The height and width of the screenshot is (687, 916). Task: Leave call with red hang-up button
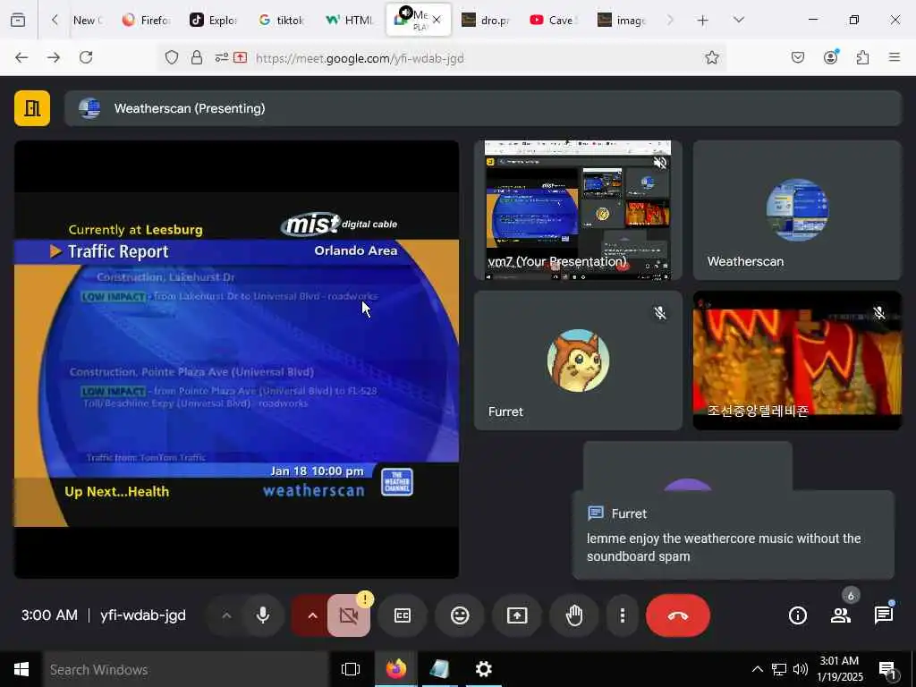[x=678, y=615]
